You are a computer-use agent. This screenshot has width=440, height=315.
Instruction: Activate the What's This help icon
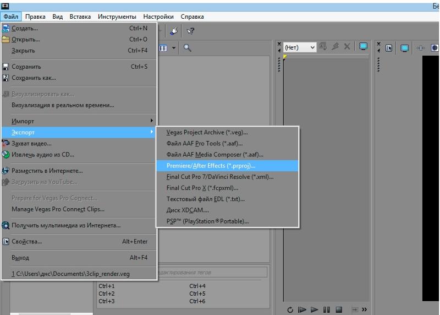(x=190, y=31)
